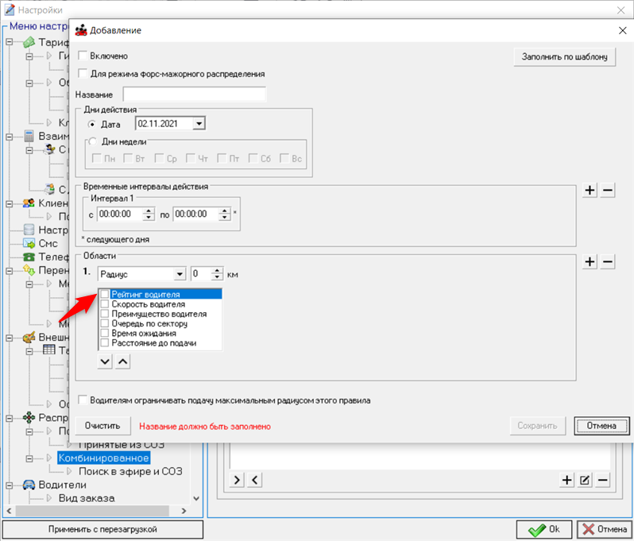Image resolution: width=634 pixels, height=541 pixels.
Task: Add a time interval with plus button
Action: coord(590,190)
